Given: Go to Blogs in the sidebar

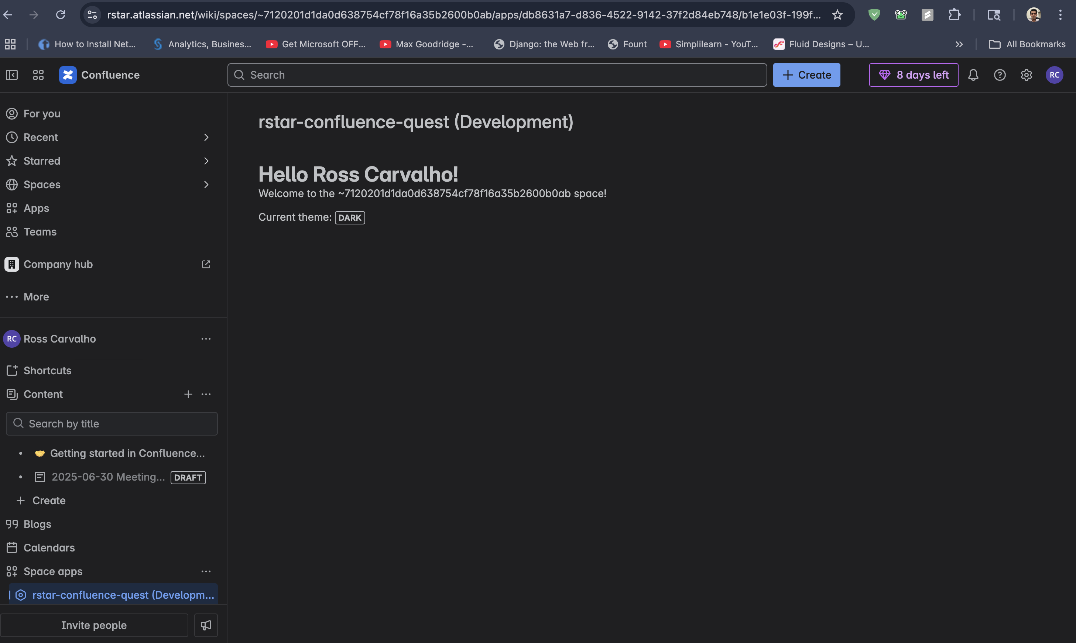Looking at the screenshot, I should (x=37, y=524).
